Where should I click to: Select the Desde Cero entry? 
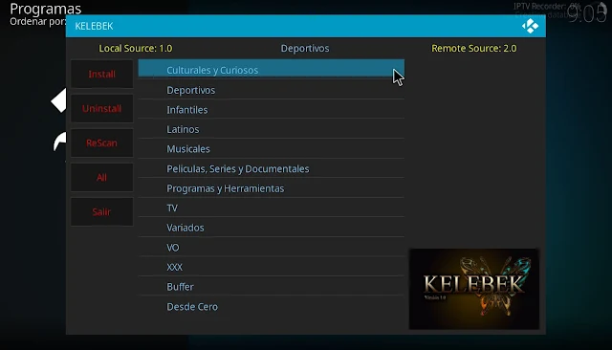coord(272,306)
